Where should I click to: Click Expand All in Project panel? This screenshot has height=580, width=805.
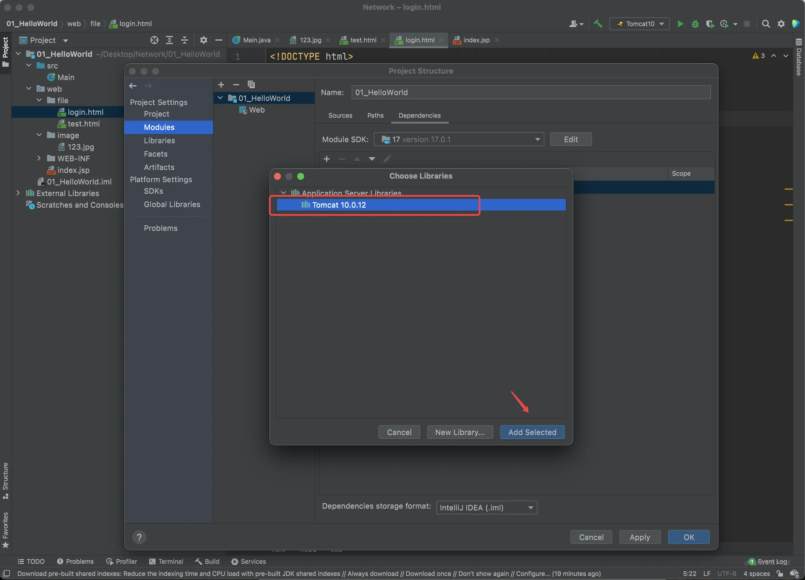169,40
